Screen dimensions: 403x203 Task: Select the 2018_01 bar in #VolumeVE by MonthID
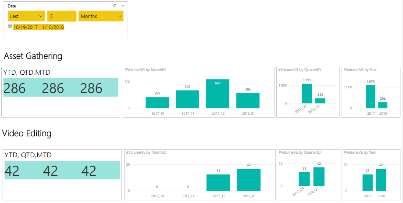pos(249,180)
